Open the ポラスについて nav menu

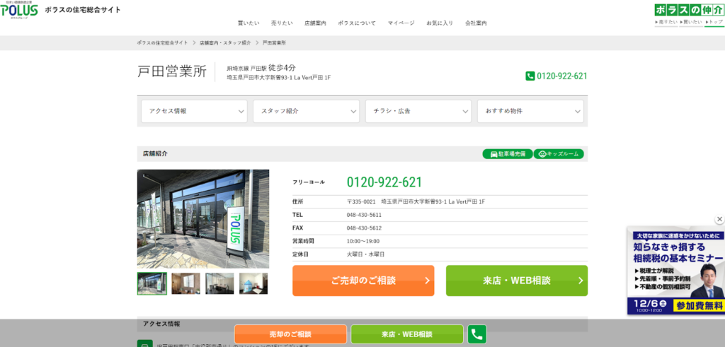(x=357, y=23)
